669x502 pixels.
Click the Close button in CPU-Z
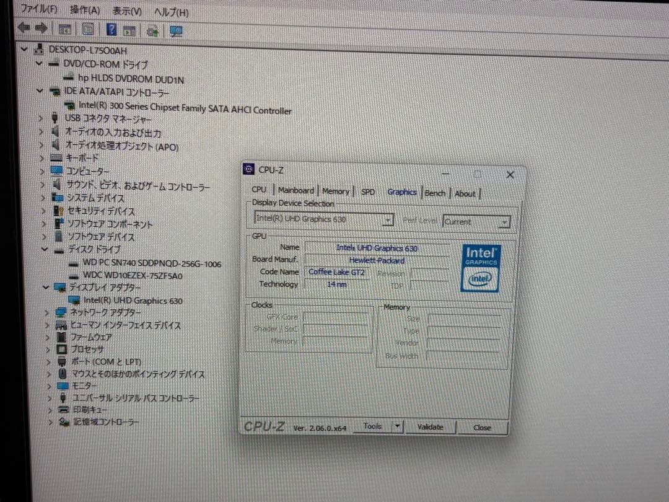483,428
